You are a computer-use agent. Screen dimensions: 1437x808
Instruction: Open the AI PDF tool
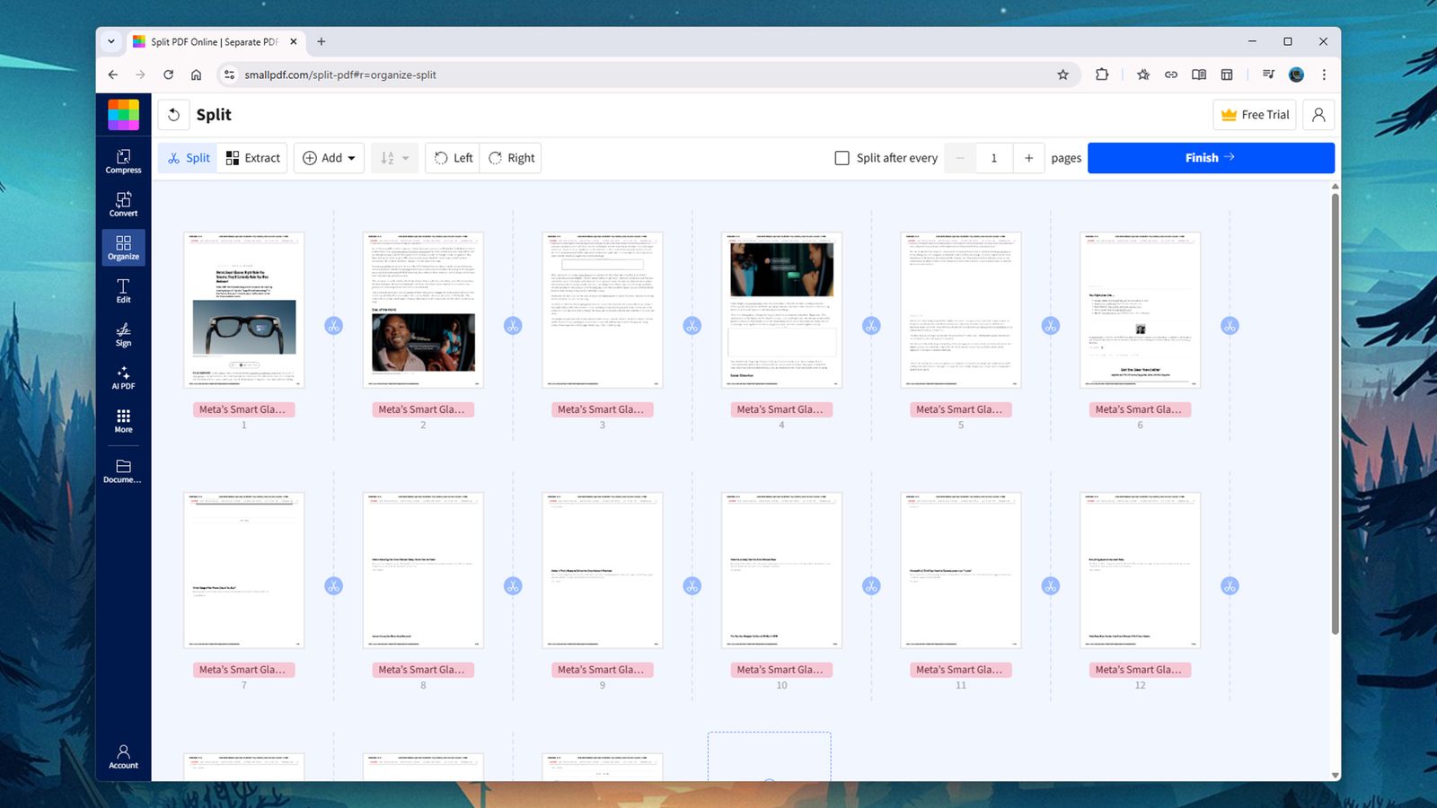click(x=123, y=377)
